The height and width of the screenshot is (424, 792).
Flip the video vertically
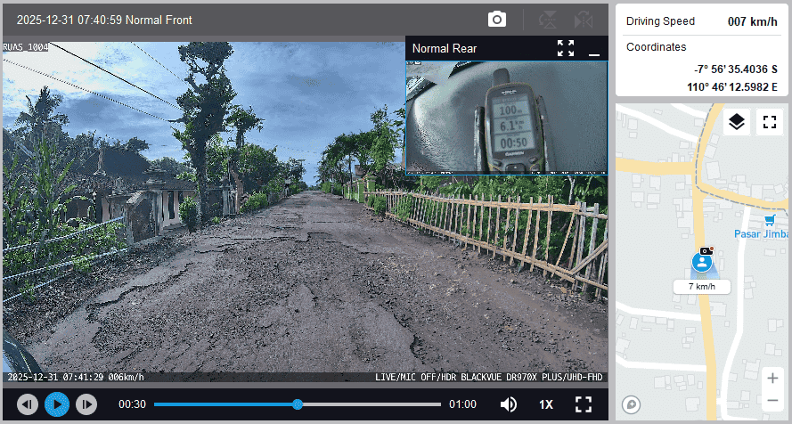(x=549, y=20)
